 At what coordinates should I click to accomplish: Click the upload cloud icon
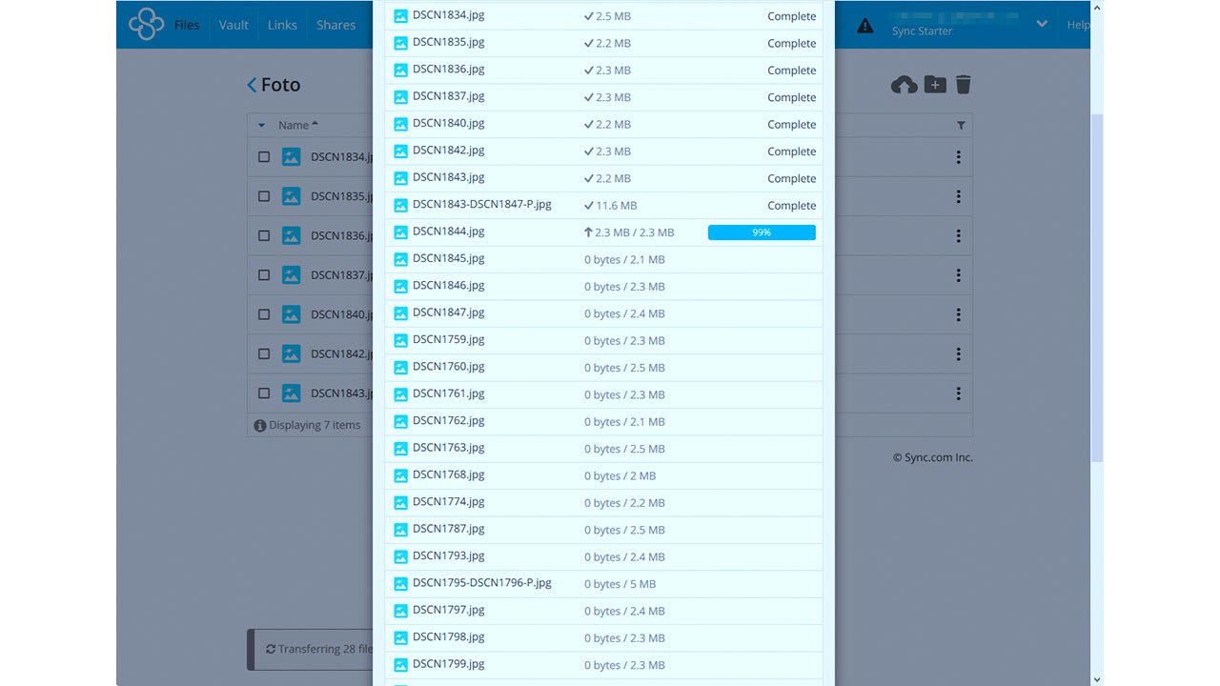904,86
